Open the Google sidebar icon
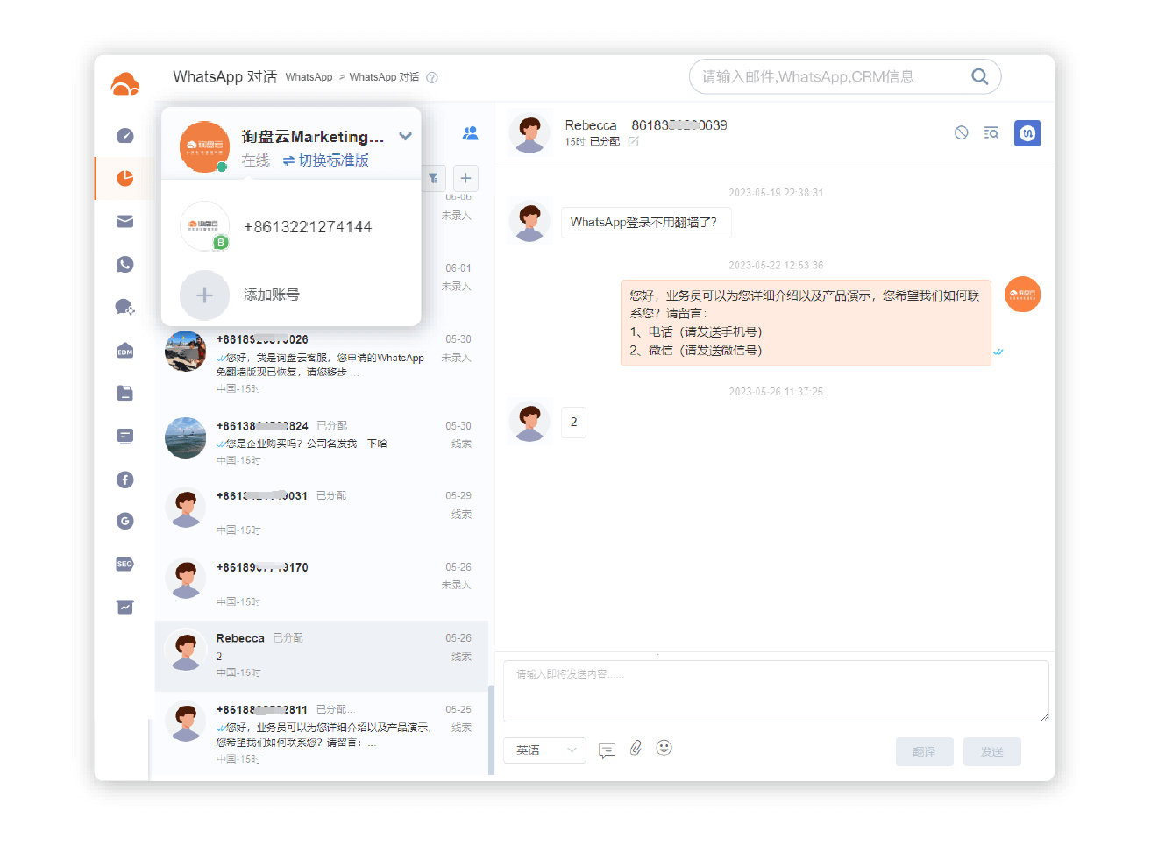 [125, 521]
